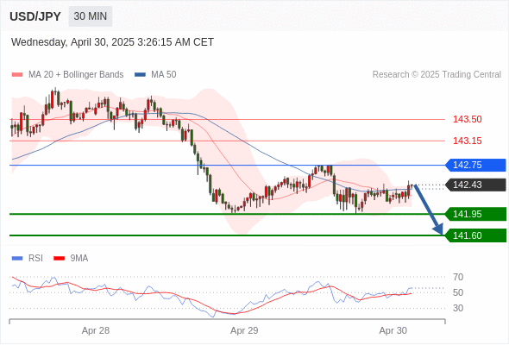
Task: Click the Apr 29 date axis label
Action: coord(244,330)
